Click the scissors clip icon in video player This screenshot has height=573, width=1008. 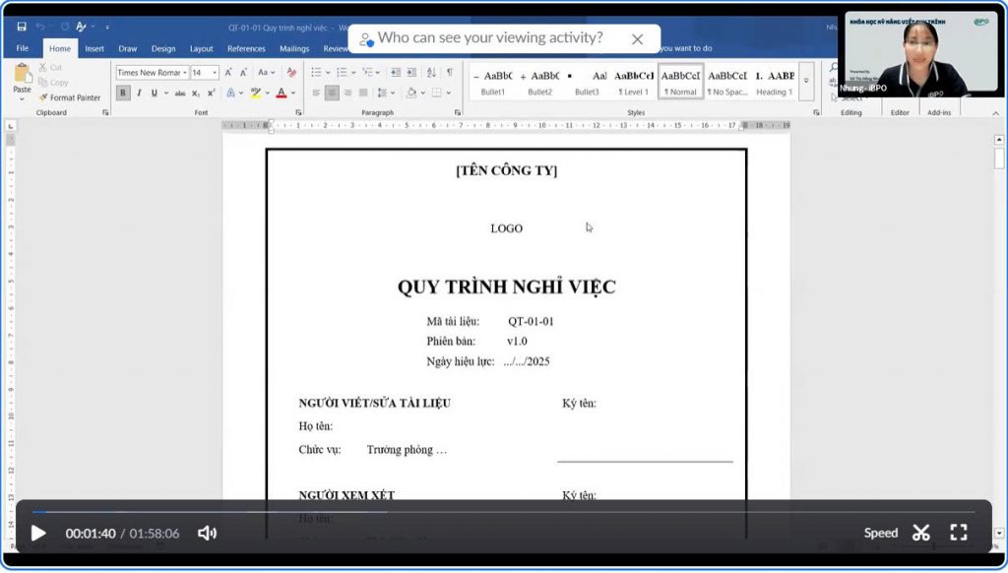pos(920,533)
